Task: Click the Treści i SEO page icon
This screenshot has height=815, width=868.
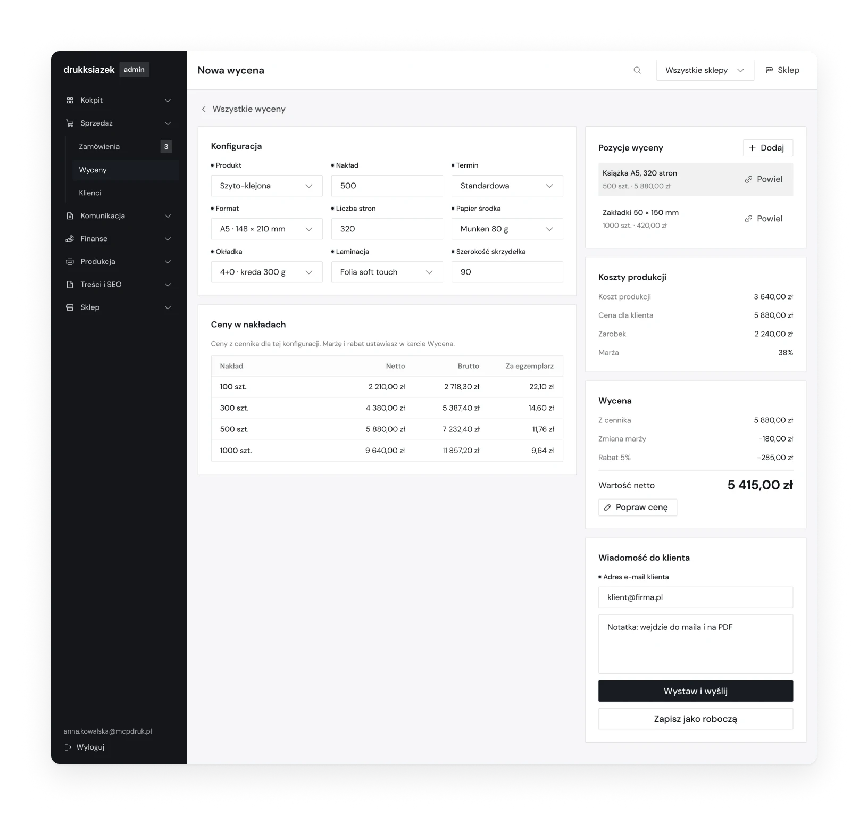Action: click(70, 285)
